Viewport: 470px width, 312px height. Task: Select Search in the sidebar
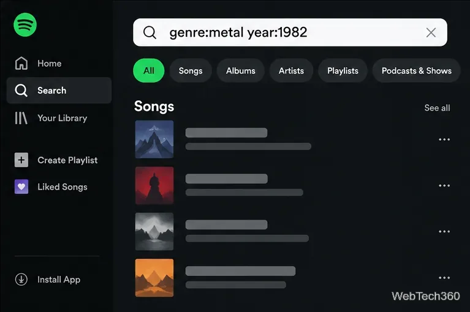click(x=59, y=91)
